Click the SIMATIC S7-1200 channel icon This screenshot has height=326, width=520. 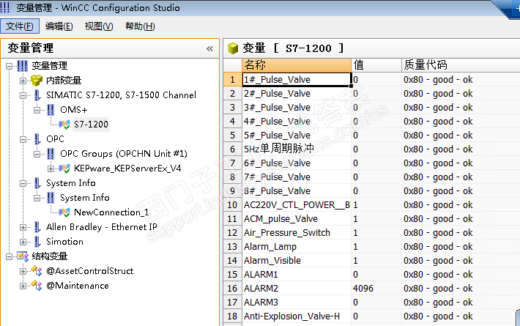(x=37, y=95)
